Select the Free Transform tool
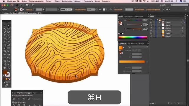Image resolution: width=189 pixels, height=106 pixels. [9, 48]
